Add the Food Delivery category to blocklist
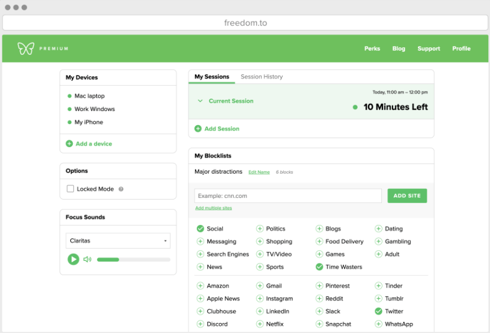This screenshot has height=333, width=490. (x=319, y=241)
